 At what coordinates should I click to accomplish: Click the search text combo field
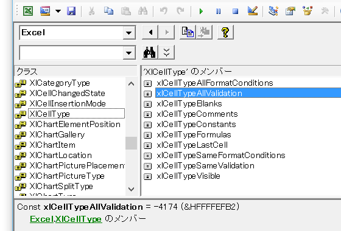point(71,53)
